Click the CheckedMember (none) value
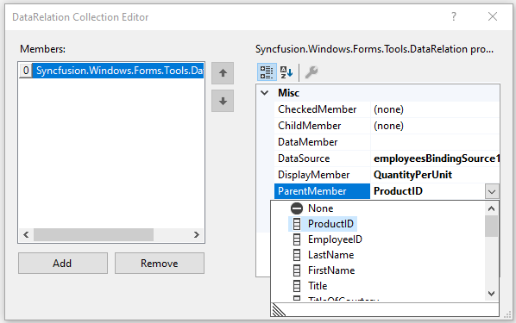Image resolution: width=516 pixels, height=323 pixels. click(x=388, y=109)
